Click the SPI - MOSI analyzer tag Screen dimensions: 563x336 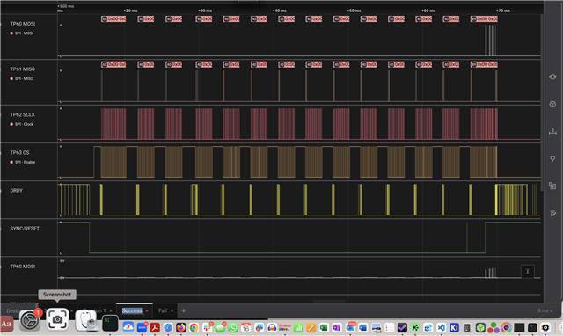point(21,33)
